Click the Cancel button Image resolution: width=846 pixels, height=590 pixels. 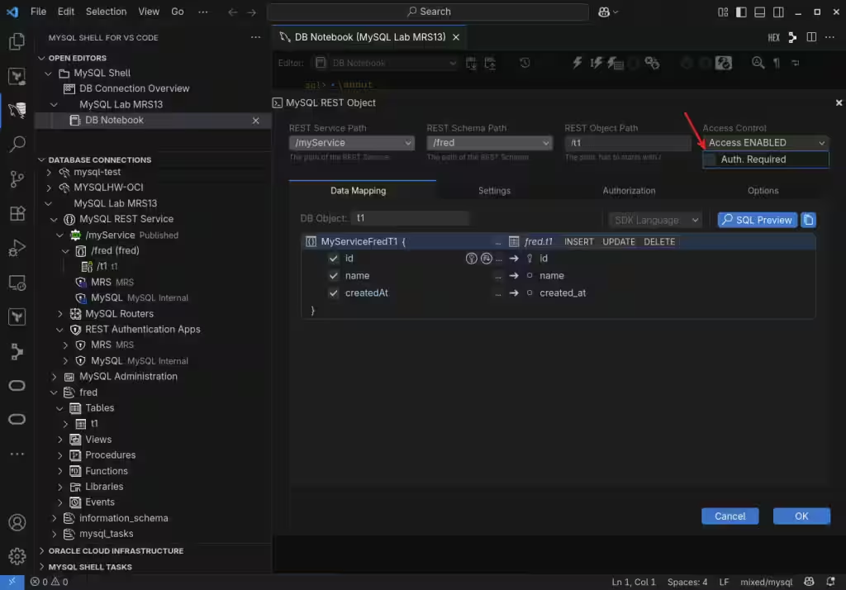pyautogui.click(x=730, y=516)
